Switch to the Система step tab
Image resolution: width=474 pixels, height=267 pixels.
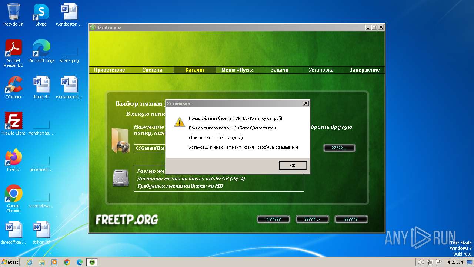tap(152, 70)
